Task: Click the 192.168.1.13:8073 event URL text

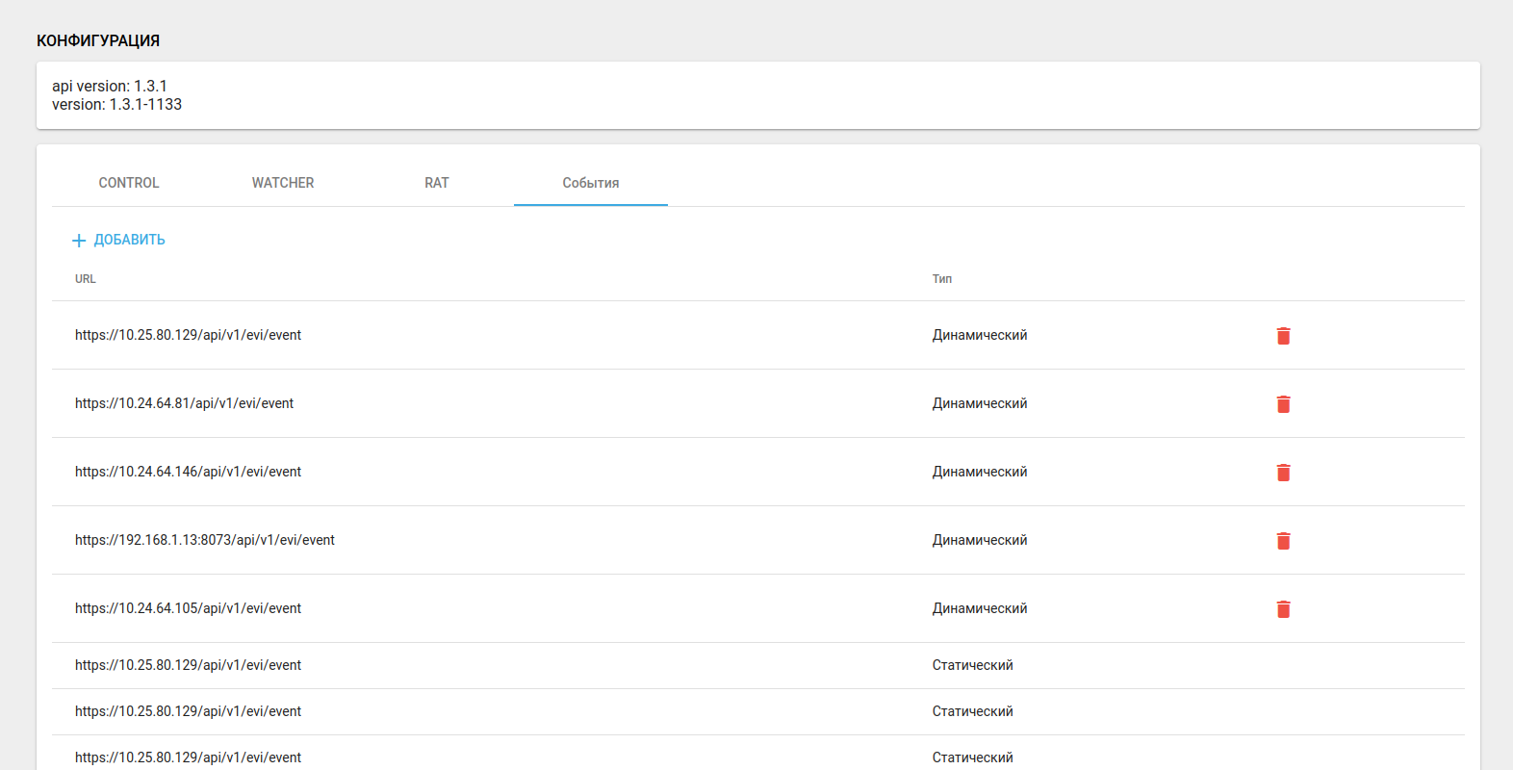Action: (205, 540)
